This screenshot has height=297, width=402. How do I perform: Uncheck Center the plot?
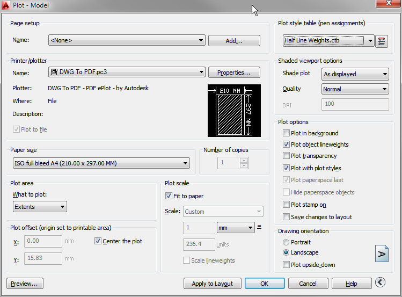(x=98, y=241)
